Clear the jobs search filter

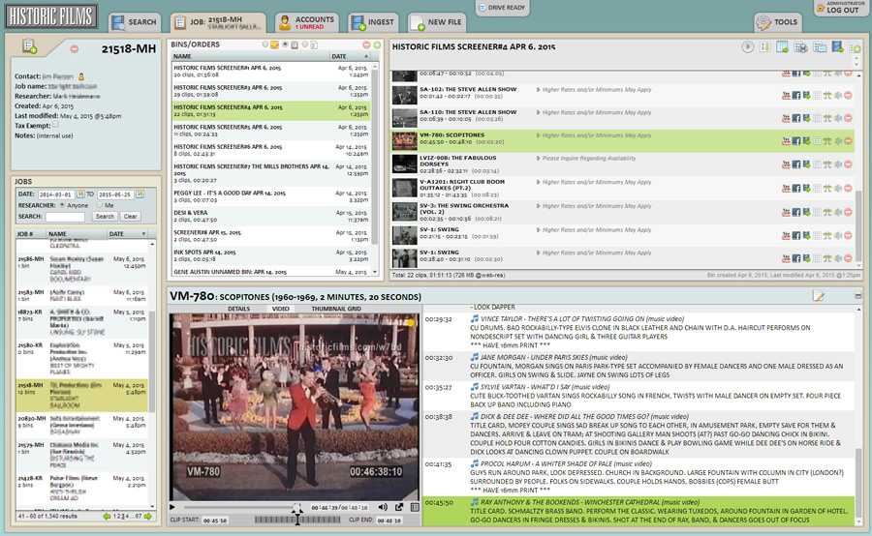131,217
